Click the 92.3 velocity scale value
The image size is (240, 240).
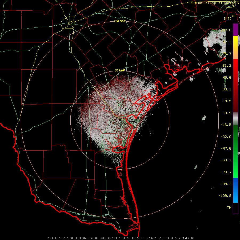click(227, 42)
